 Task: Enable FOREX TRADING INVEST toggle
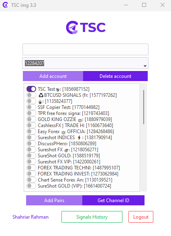31,173
